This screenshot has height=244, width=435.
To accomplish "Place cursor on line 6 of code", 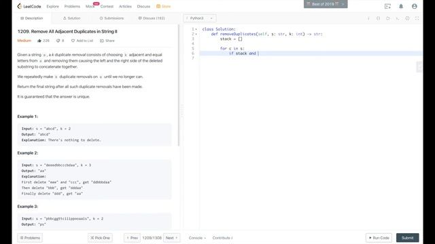I will click(311, 54).
